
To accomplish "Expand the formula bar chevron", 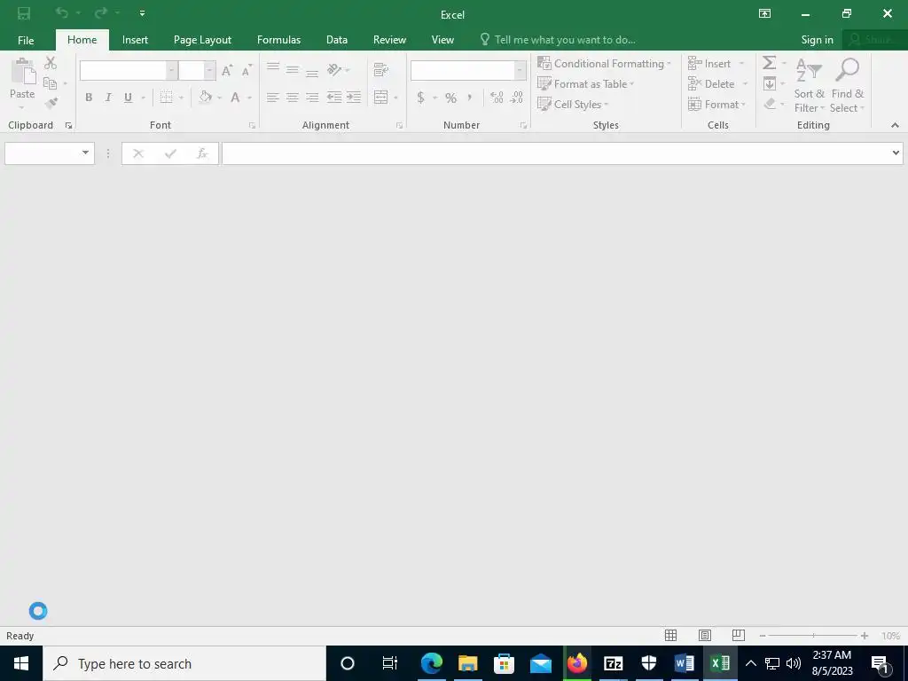I will [896, 153].
